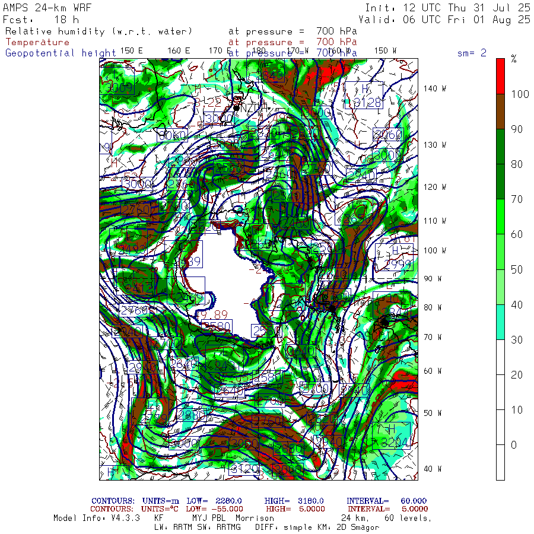The image size is (534, 534).
Task: Click the '150 E' longitude label
Action: click(x=132, y=51)
